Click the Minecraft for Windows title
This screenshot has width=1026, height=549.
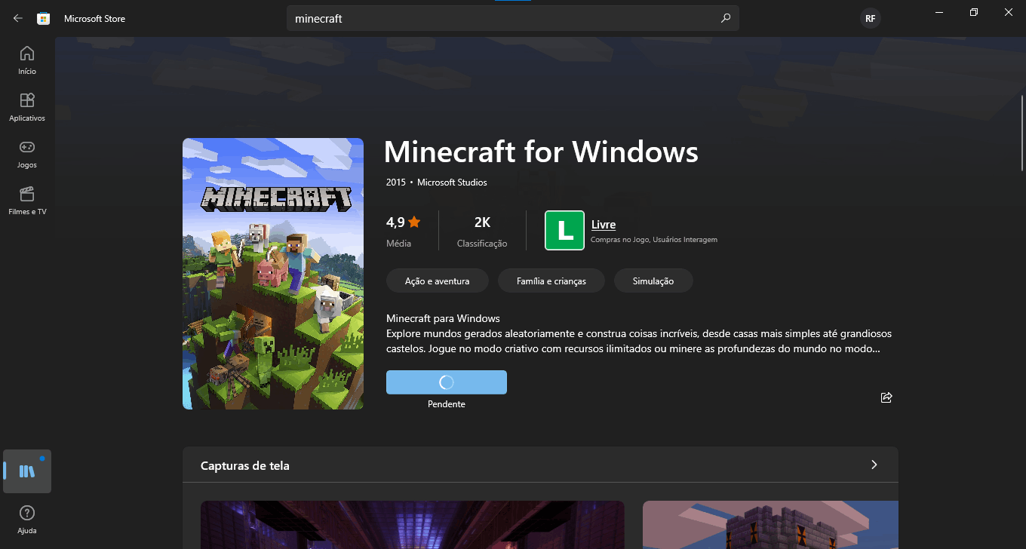[x=541, y=152]
